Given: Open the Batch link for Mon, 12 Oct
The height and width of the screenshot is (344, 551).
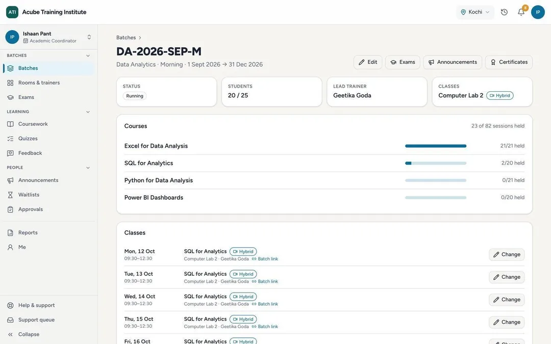Looking at the screenshot, I should [265, 259].
